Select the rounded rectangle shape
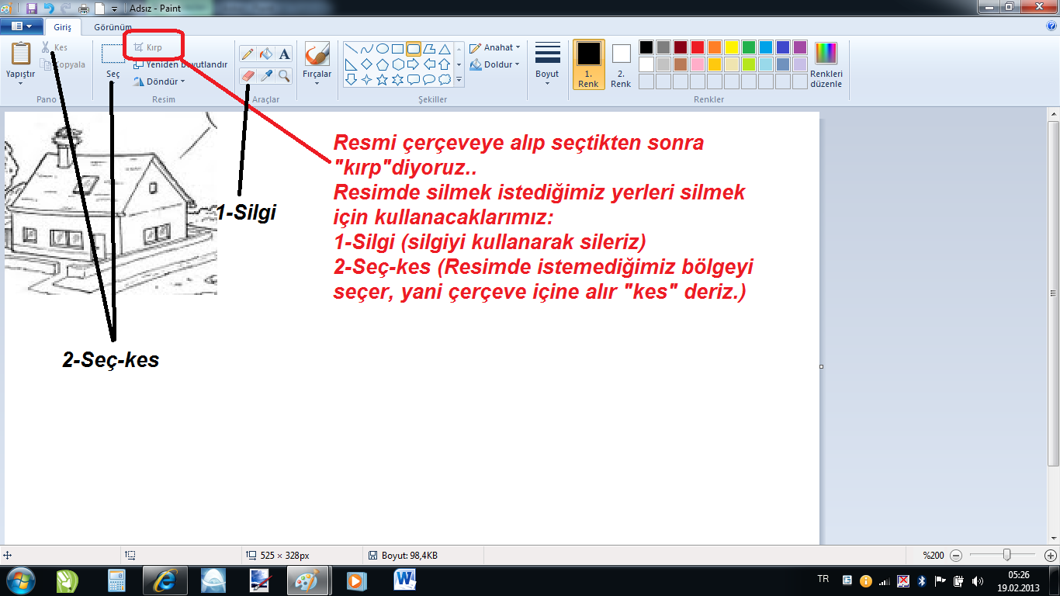 point(414,49)
